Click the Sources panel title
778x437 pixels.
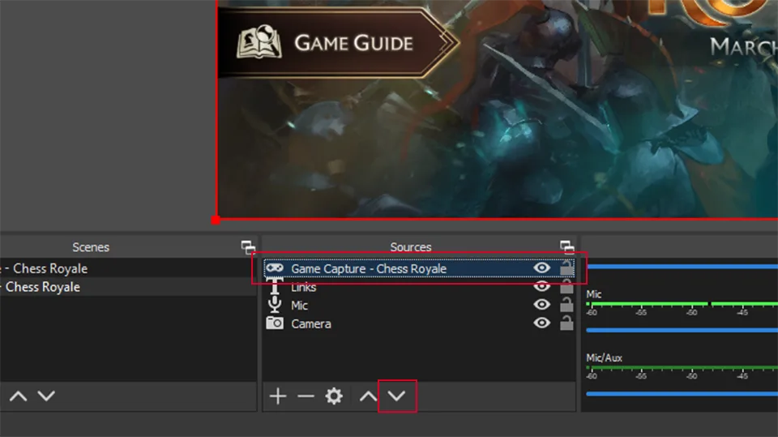tap(411, 247)
